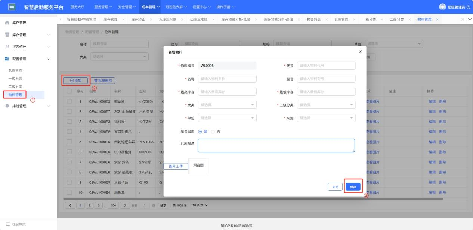Screen dimensions: 473x230
Task: Close the 库存矫正 tab with its x
Action: 151,19
